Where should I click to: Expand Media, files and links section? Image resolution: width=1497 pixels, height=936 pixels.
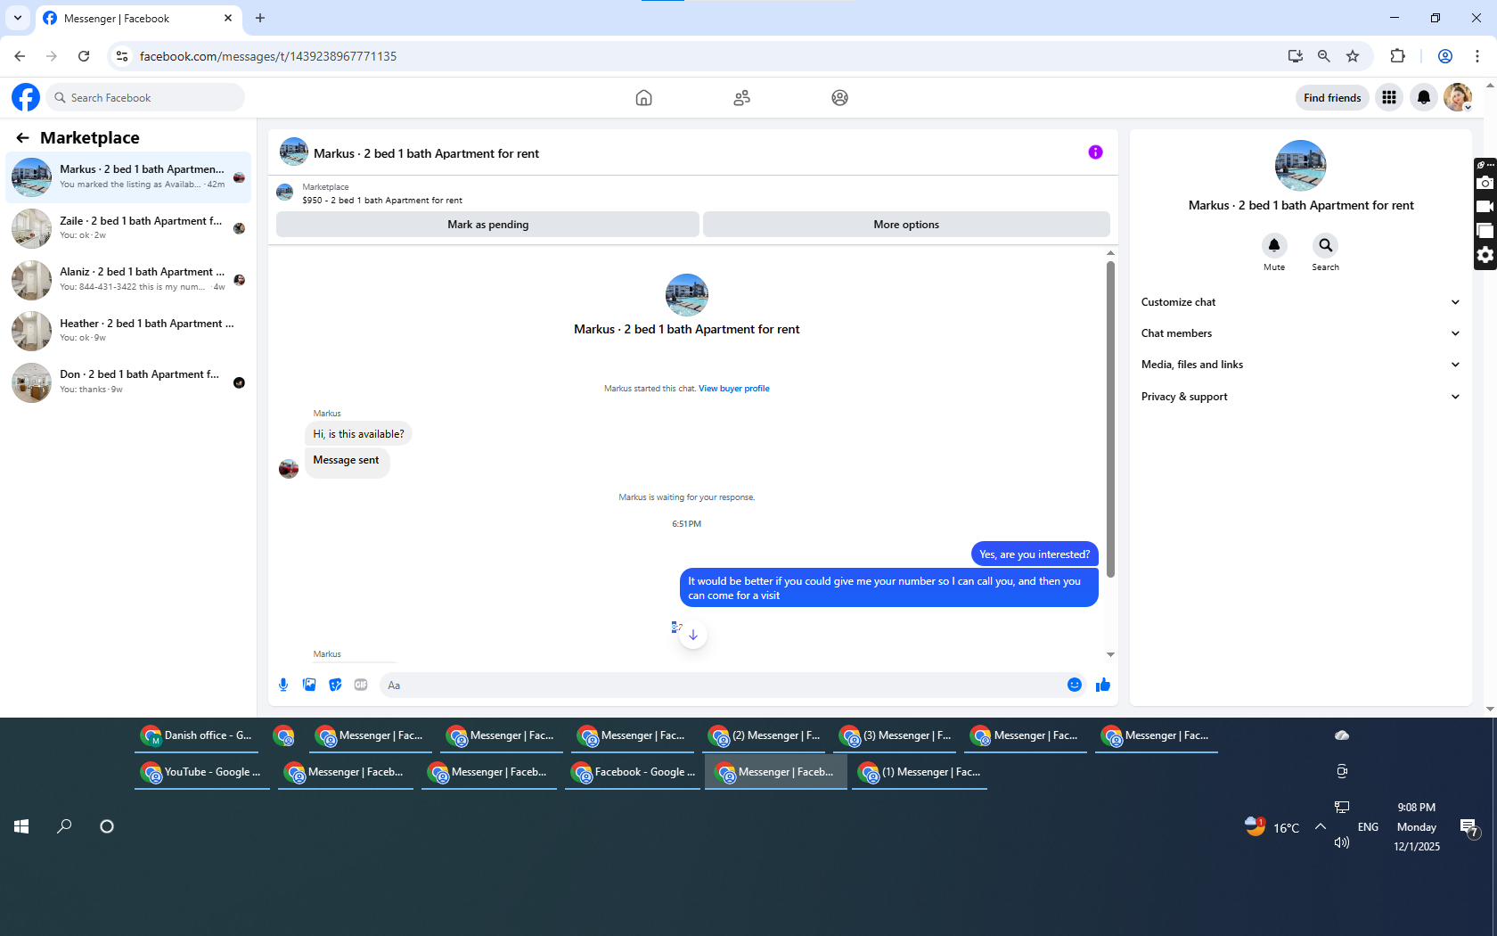tap(1300, 365)
